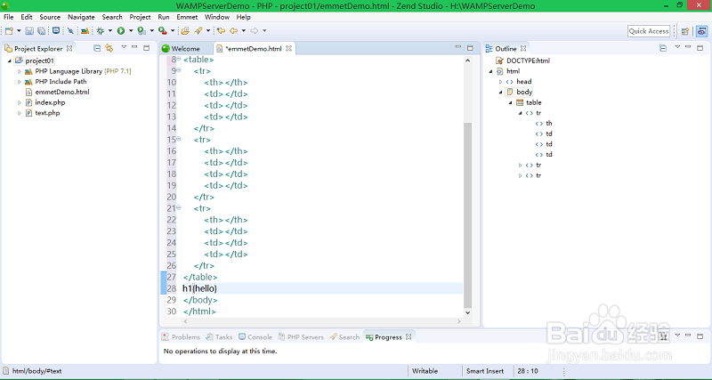Click the External Tools run icon
Image resolution: width=712 pixels, height=380 pixels.
click(x=162, y=31)
